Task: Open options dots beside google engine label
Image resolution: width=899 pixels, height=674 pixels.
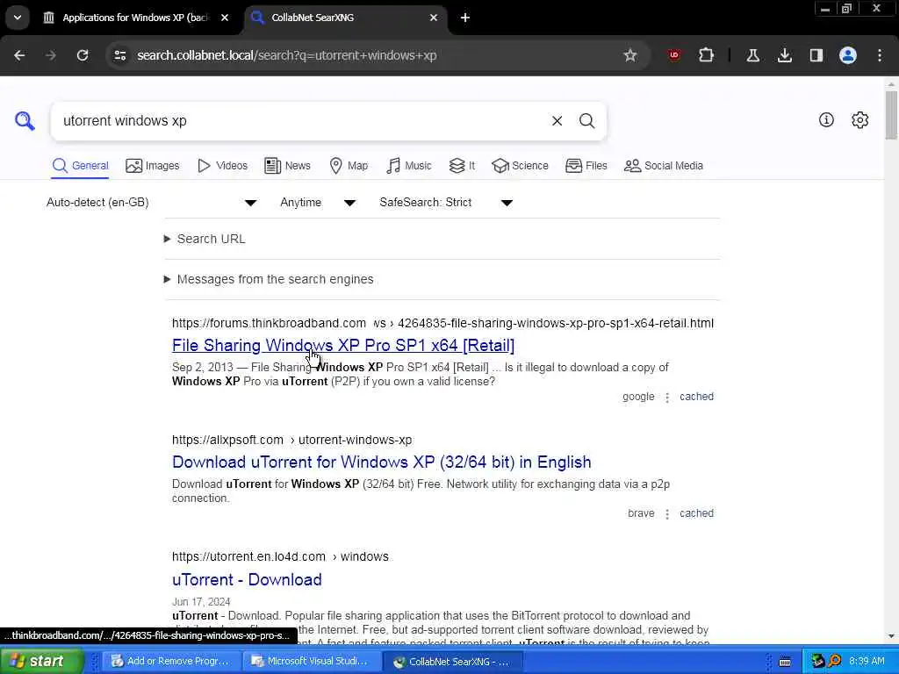Action: click(667, 398)
